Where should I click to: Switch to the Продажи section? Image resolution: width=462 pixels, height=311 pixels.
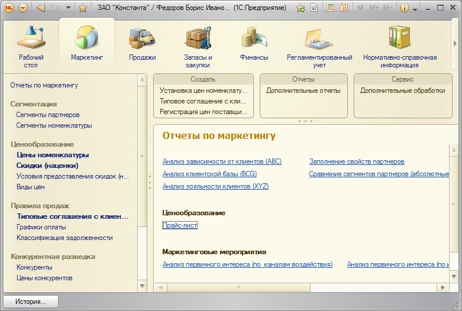tap(143, 43)
